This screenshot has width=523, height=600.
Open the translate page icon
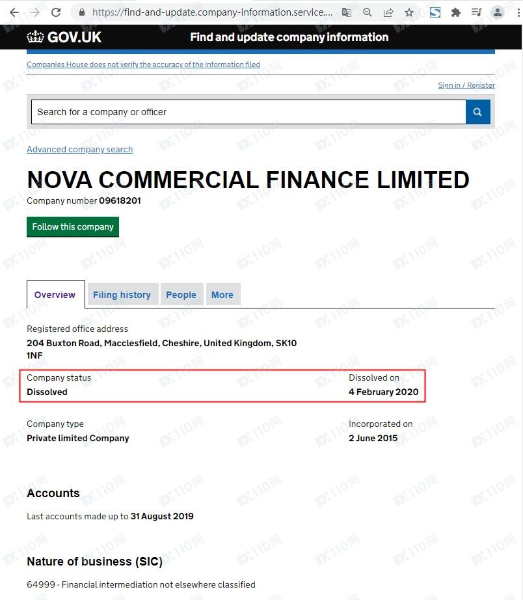coord(347,12)
